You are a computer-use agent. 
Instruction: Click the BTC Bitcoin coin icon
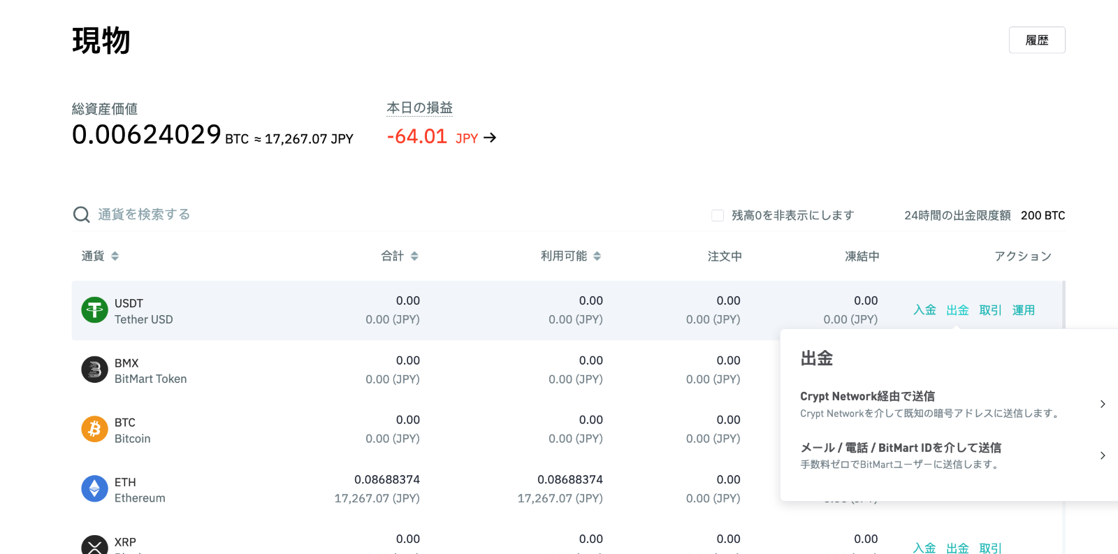94,429
